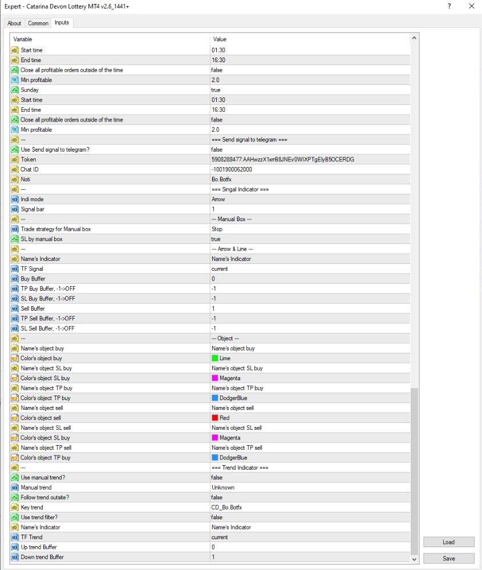The height and width of the screenshot is (570, 482).
Task: Select the icon next to Chat ID
Action: coord(15,169)
